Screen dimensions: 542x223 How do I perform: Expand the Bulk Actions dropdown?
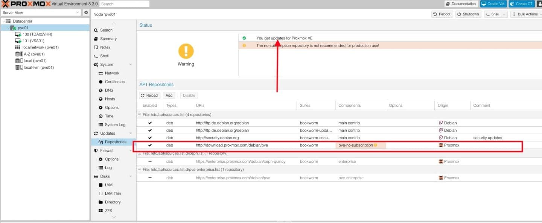pyautogui.click(x=527, y=14)
